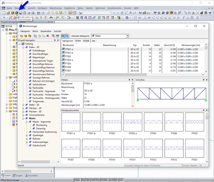
Task: Expand the Flächen - 3D tree node
Action: (x=23, y=111)
